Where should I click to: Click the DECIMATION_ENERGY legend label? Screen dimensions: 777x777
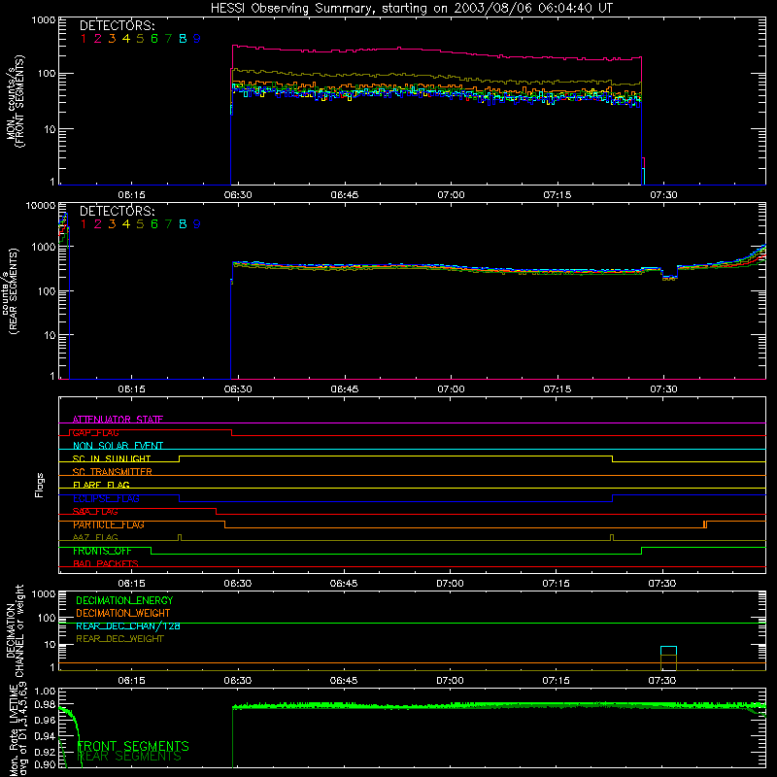[124, 600]
